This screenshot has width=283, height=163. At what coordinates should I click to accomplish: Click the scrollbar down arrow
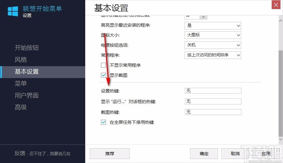click(x=281, y=139)
